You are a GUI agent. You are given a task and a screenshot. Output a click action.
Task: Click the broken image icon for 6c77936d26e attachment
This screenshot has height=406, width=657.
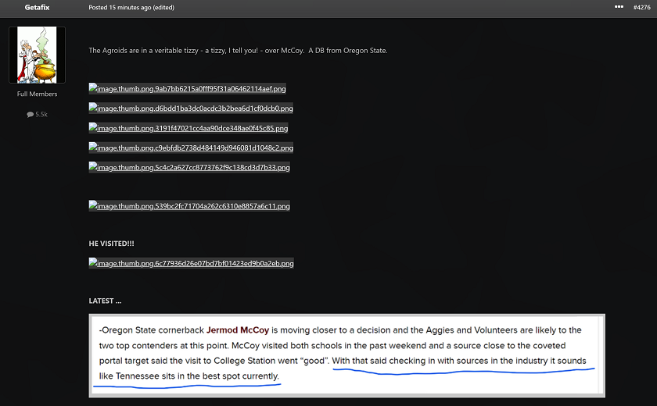coord(92,263)
